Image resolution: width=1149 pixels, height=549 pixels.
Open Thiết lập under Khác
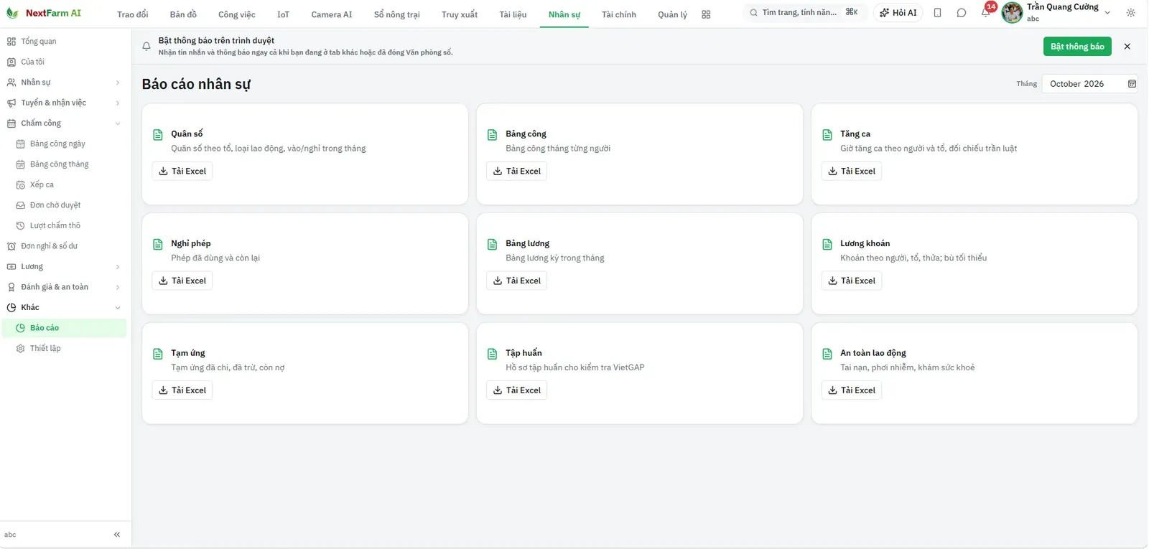pyautogui.click(x=65, y=348)
